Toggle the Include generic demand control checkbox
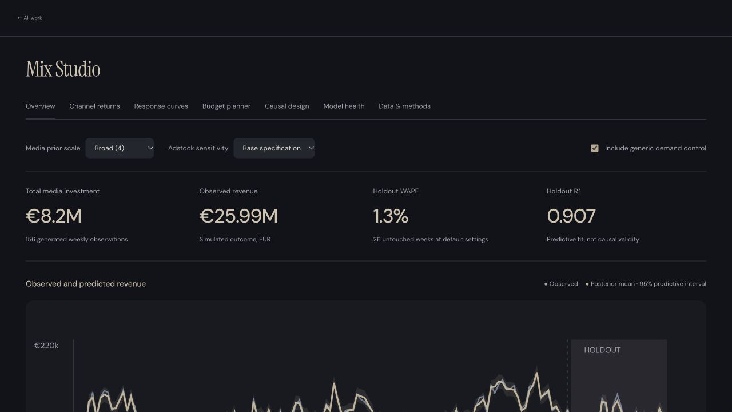 click(595, 148)
